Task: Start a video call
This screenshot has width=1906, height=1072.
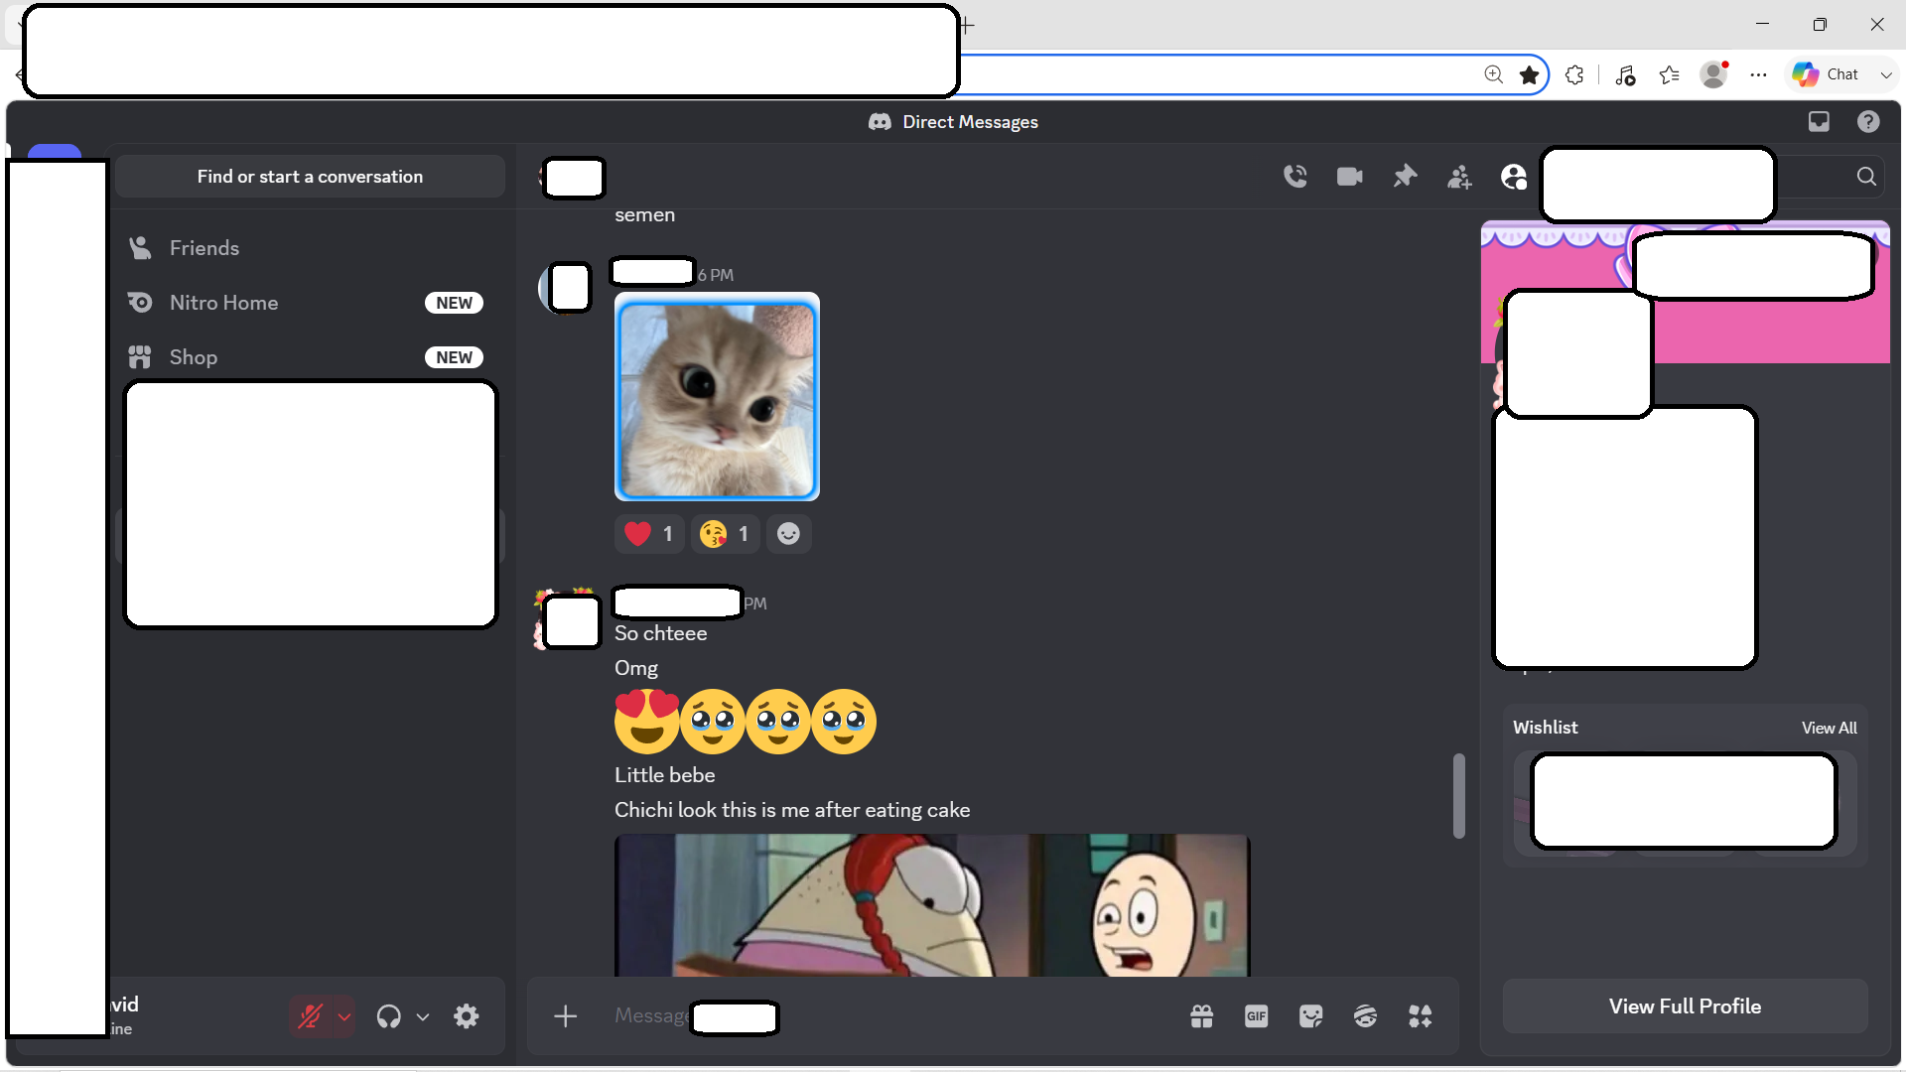Action: tap(1349, 177)
